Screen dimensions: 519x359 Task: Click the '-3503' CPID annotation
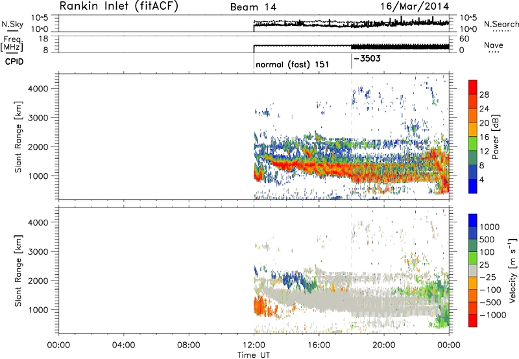point(367,58)
